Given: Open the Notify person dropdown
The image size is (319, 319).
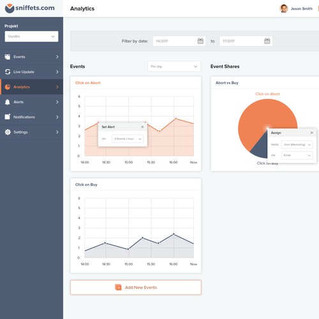Looking at the screenshot, I should click(297, 145).
